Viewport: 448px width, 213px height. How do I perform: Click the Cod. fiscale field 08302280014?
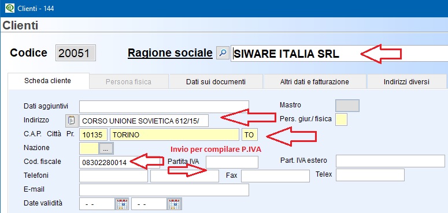pos(120,162)
